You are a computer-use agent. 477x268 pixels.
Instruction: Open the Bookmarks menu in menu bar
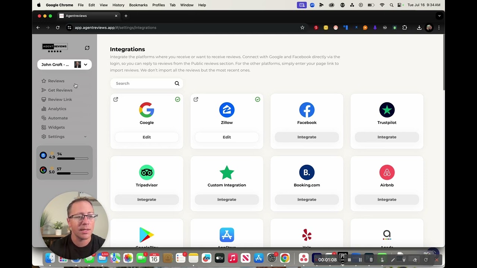click(x=138, y=5)
